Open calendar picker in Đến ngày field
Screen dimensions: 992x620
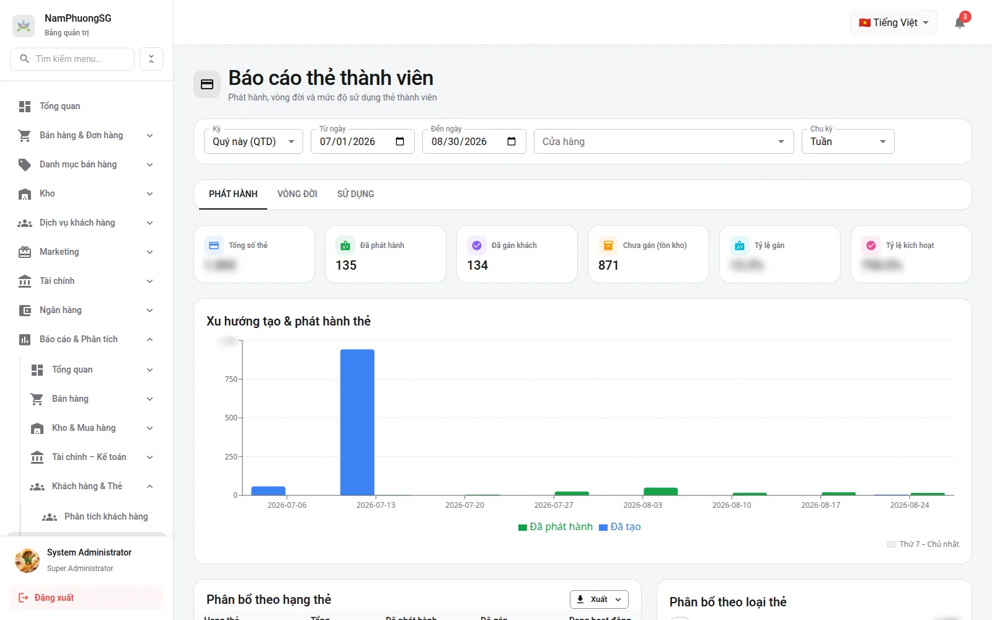click(x=511, y=141)
